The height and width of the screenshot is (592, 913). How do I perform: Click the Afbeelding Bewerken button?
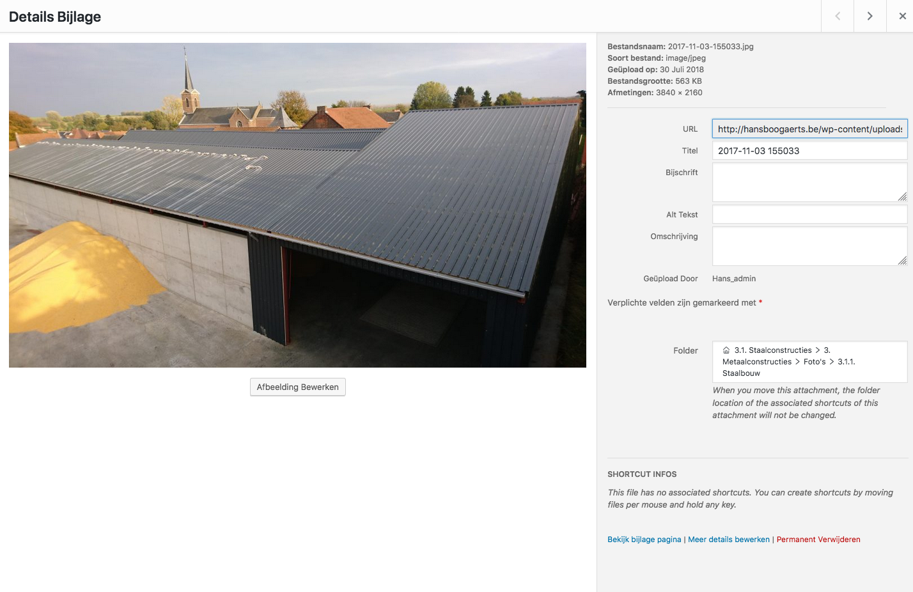(x=298, y=387)
